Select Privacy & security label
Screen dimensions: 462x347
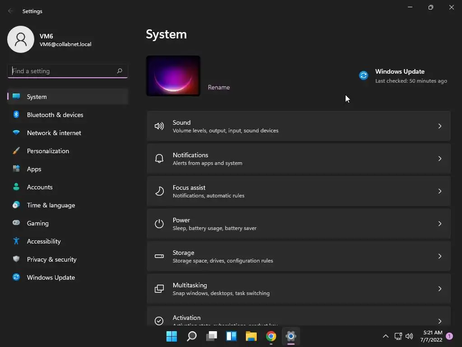(51, 259)
